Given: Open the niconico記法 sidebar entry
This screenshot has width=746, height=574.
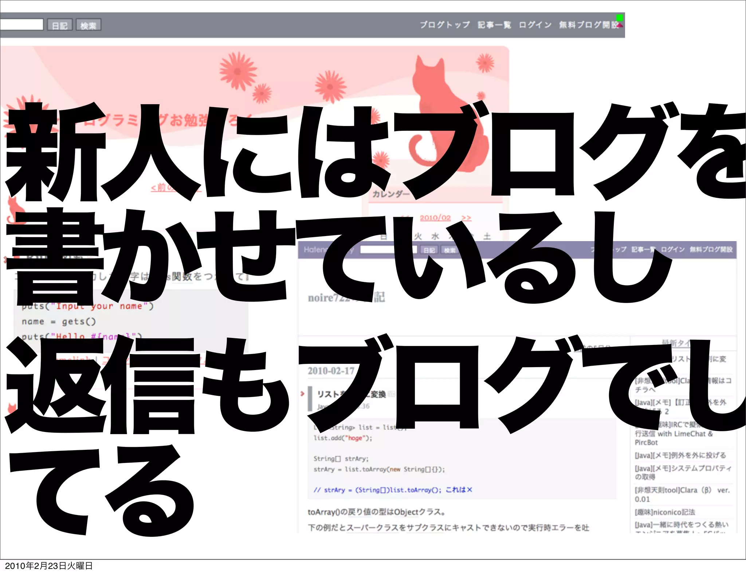Looking at the screenshot, I should click(665, 512).
